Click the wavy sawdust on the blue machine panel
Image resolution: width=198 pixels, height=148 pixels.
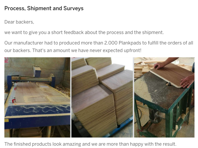[x=43, y=109]
